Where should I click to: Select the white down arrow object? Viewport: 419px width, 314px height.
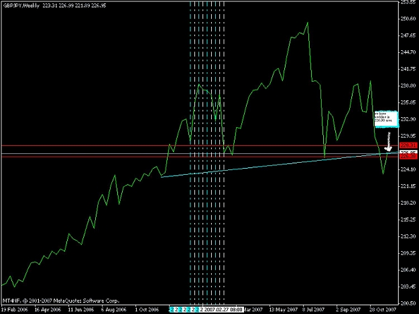pos(389,142)
